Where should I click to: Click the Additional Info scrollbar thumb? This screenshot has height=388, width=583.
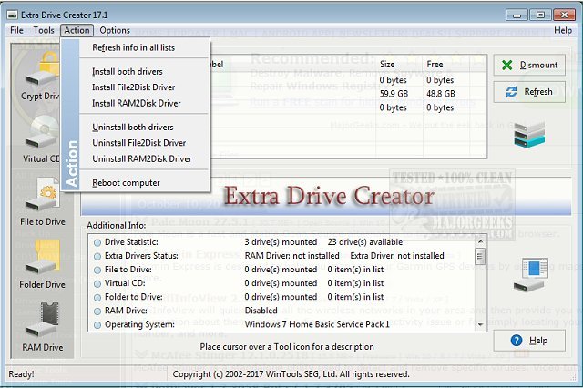(x=480, y=256)
